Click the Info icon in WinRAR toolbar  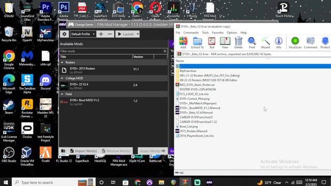click(279, 42)
